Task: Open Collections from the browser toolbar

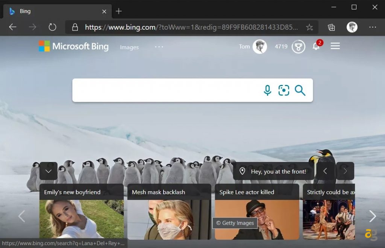Action: click(x=331, y=27)
